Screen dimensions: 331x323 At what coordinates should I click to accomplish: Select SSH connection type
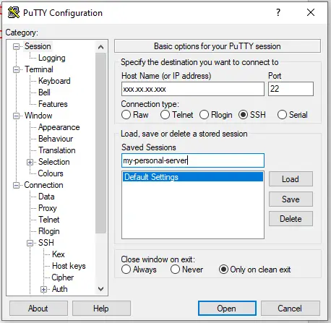pos(243,115)
